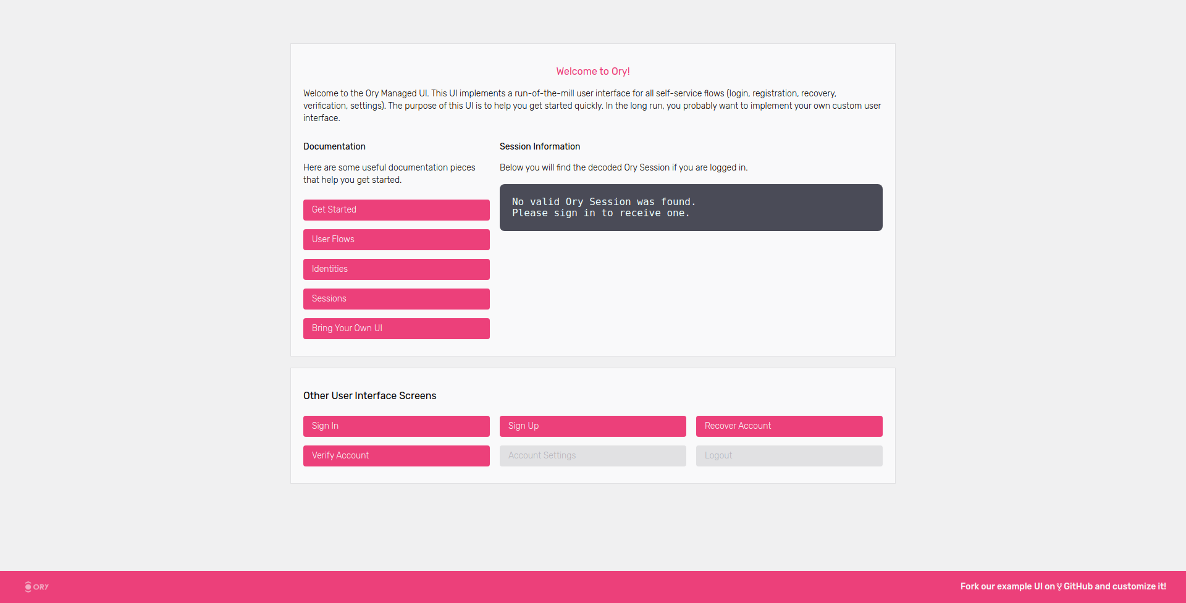Click the dark session info code block
Screen dimensions: 1186x603
(691, 208)
